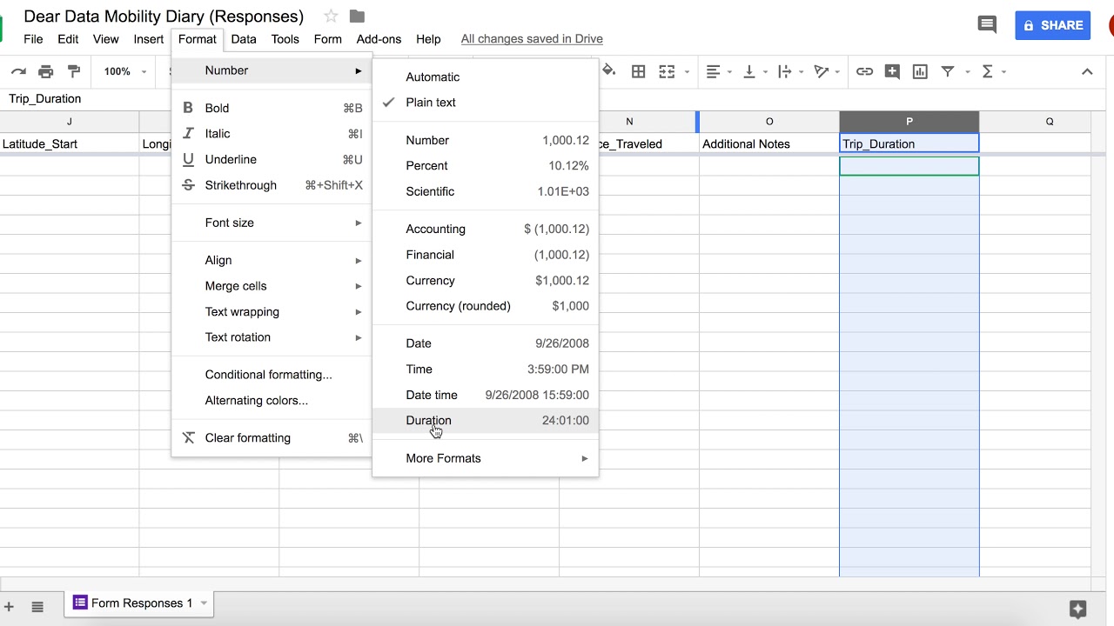
Task: Choose Currency (rounded) format
Action: point(486,306)
